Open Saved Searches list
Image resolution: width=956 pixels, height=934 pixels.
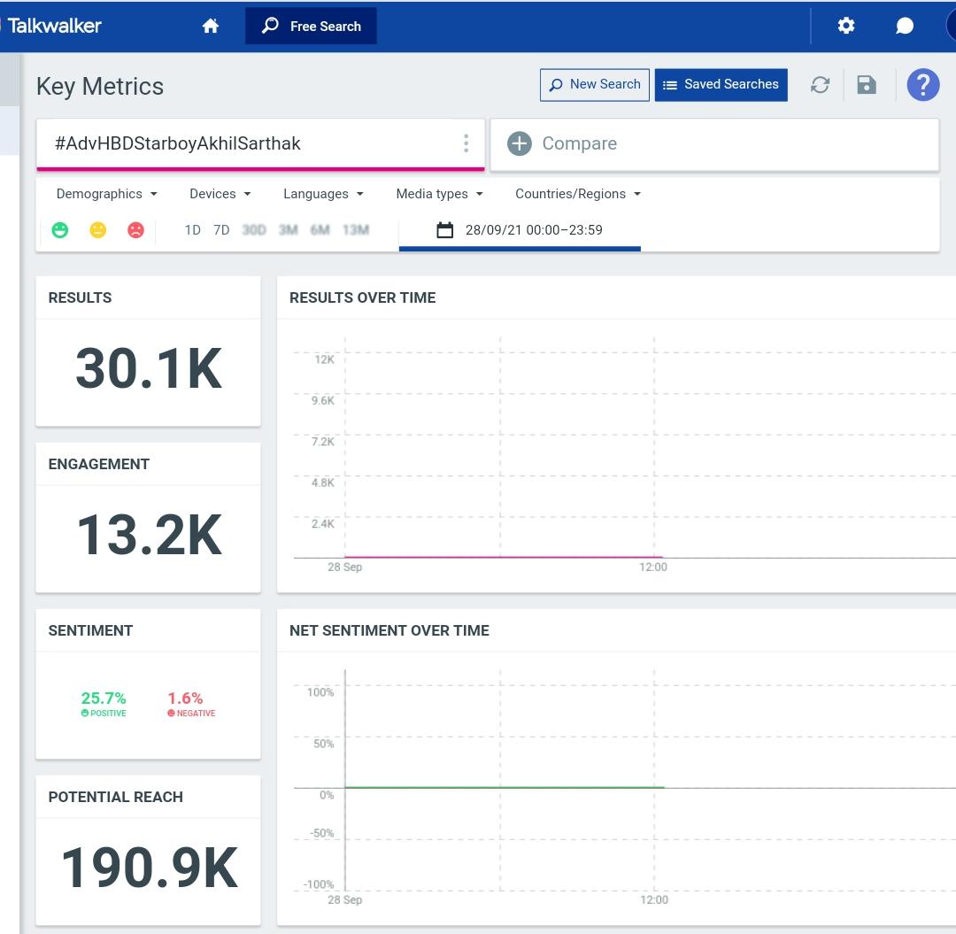(721, 85)
